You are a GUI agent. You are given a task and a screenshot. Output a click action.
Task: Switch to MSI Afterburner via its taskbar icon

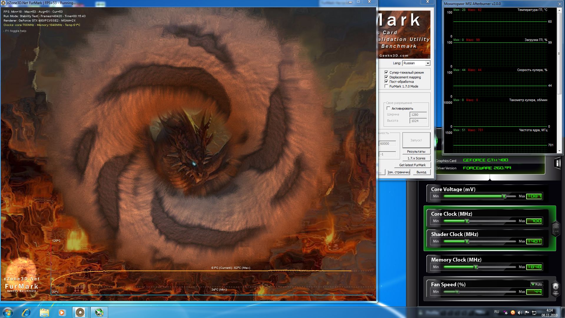[99, 312]
